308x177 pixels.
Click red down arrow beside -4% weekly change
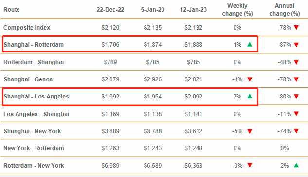tap(250, 79)
